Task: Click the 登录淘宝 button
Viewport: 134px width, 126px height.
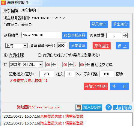Action: [x=99, y=24]
